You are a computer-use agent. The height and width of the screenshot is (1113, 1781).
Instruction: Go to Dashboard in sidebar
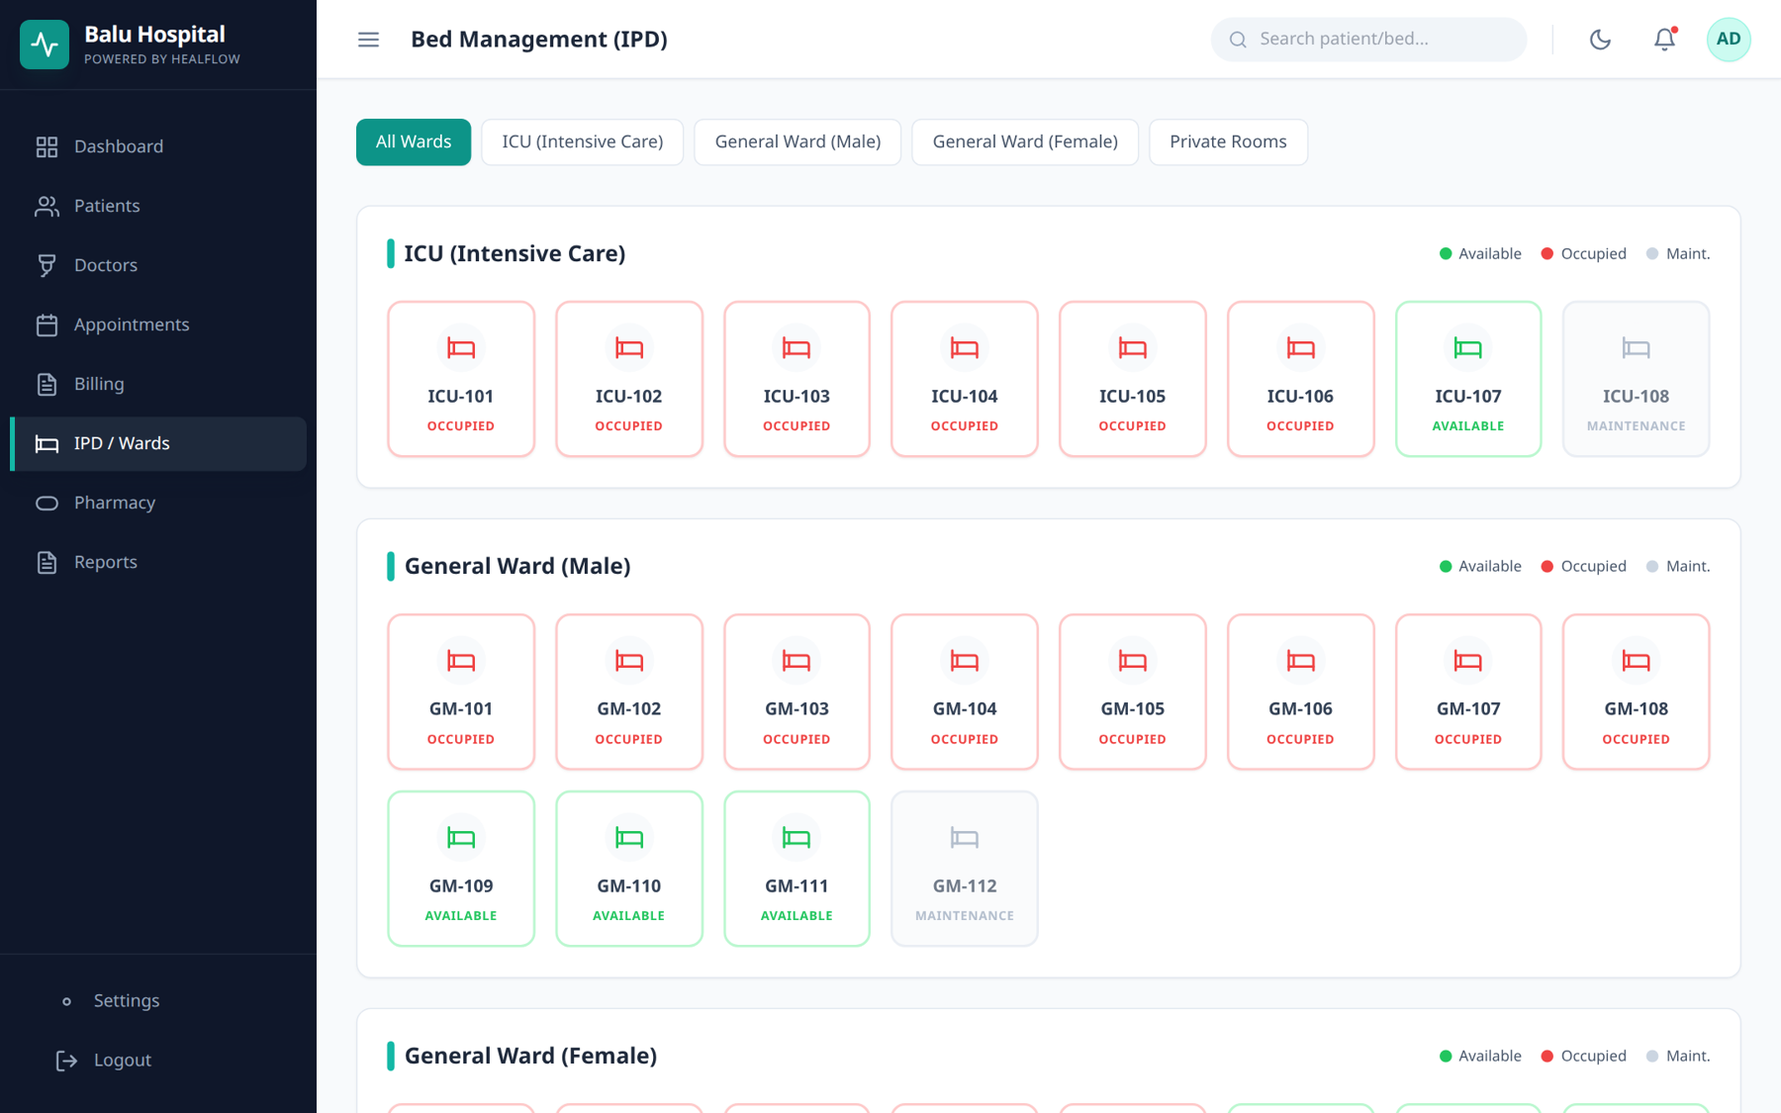(x=158, y=146)
